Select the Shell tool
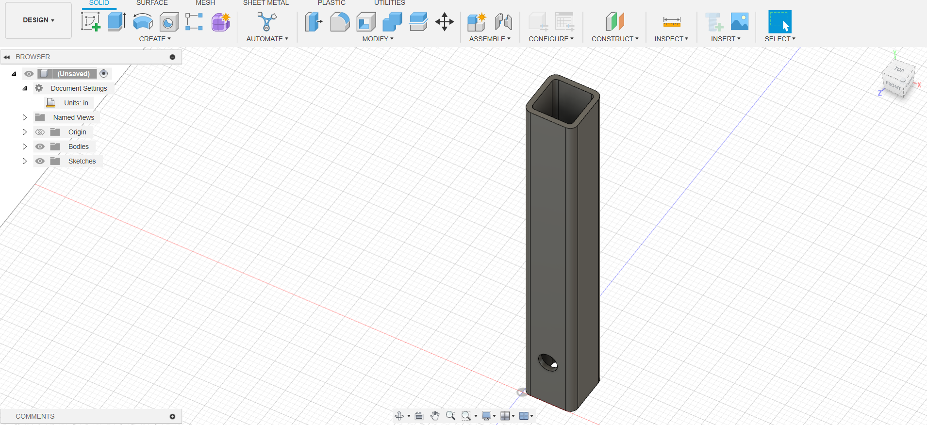927x425 pixels. tap(366, 22)
